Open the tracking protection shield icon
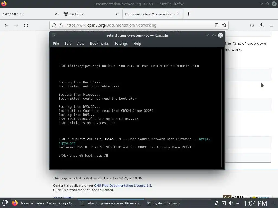Viewport: 278px width, 208px height. coord(54,25)
